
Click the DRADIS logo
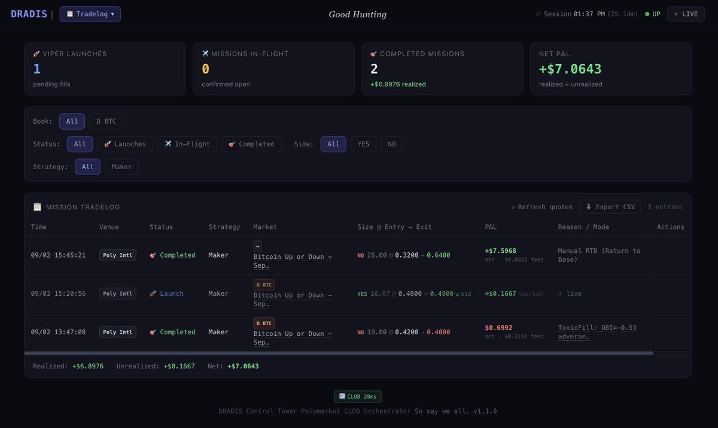[29, 14]
